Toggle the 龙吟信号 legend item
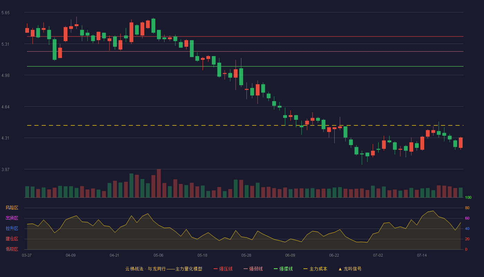Viewport: 484px width, 277px height. pyautogui.click(x=350, y=269)
